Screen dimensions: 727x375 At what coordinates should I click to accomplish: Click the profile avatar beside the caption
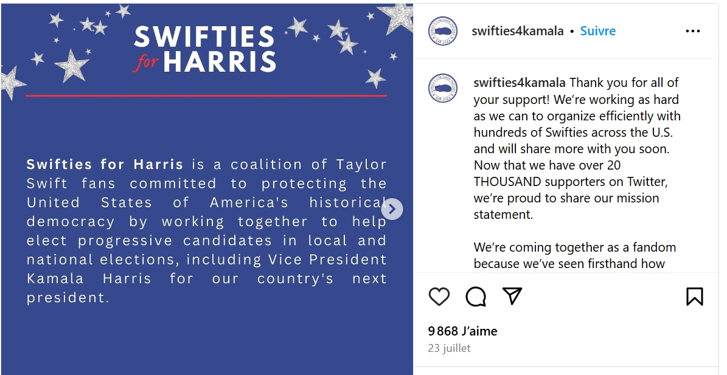point(443,88)
